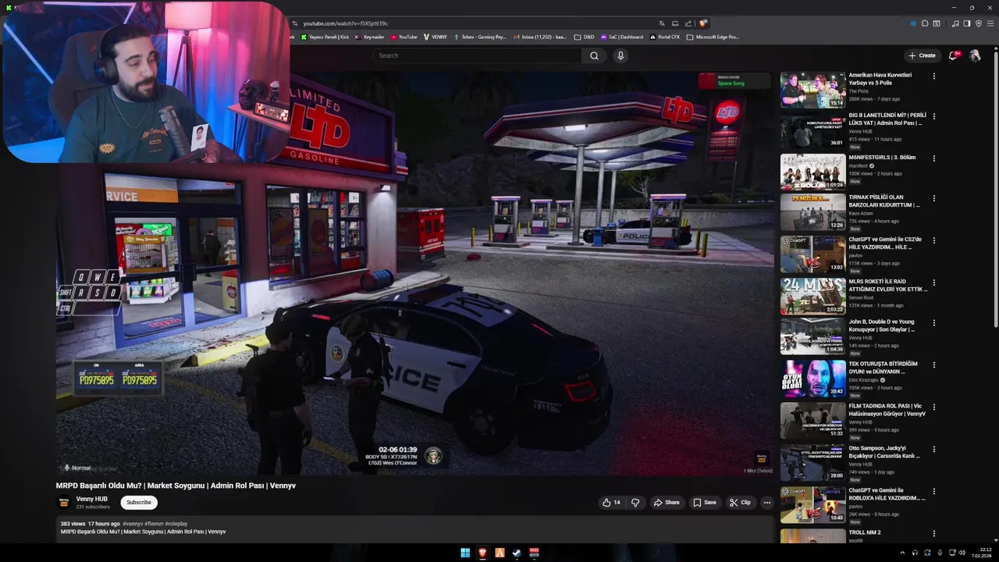Open options for 'TIRNAK PİSLİĞİ OLAN' video
Image resolution: width=999 pixels, height=562 pixels.
click(934, 198)
